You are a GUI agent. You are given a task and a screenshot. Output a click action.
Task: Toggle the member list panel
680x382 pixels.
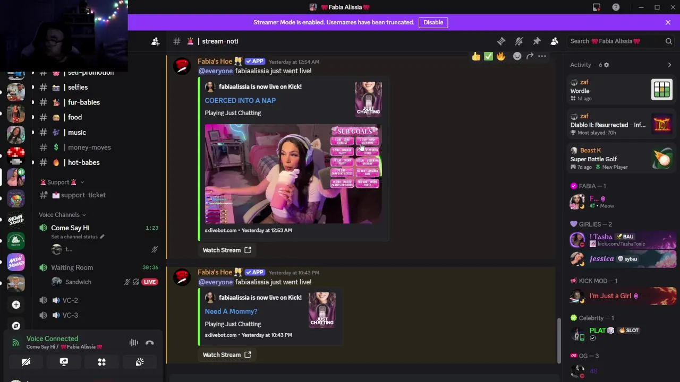[554, 41]
